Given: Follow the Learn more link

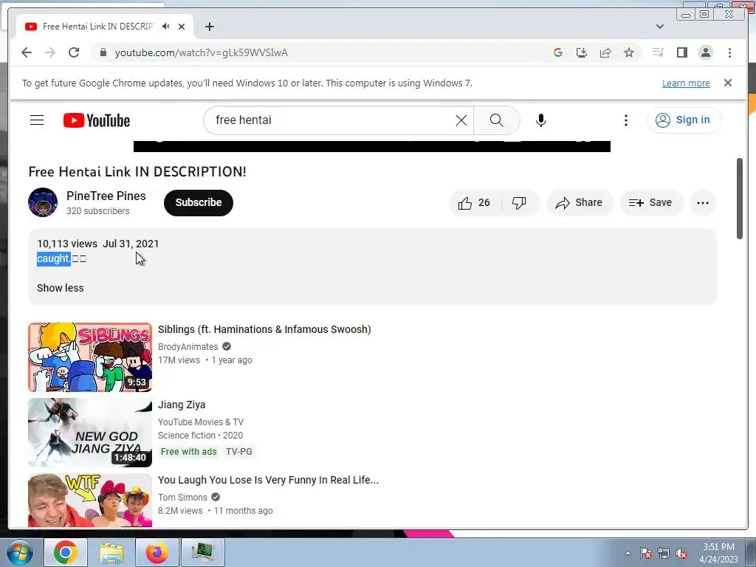Looking at the screenshot, I should 686,83.
